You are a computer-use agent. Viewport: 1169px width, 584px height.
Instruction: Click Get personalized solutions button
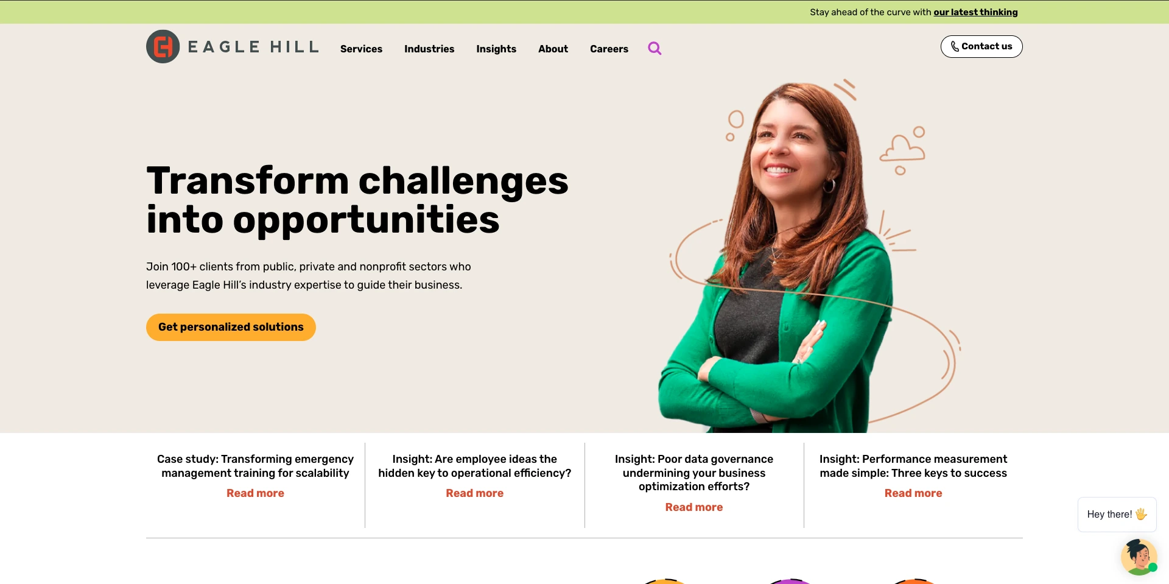[231, 327]
